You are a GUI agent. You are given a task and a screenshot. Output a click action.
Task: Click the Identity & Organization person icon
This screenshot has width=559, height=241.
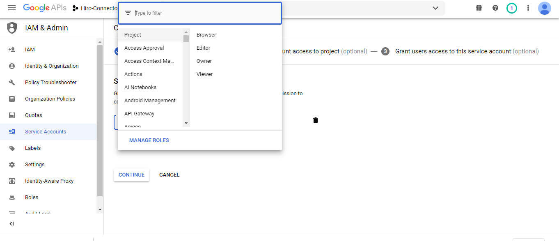tap(12, 66)
